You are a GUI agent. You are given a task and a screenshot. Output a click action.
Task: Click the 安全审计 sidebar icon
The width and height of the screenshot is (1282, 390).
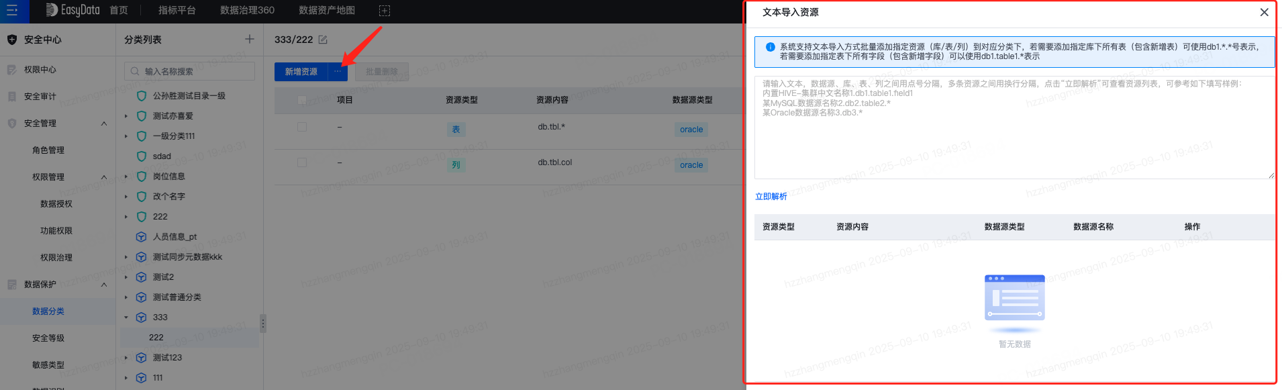(x=11, y=97)
